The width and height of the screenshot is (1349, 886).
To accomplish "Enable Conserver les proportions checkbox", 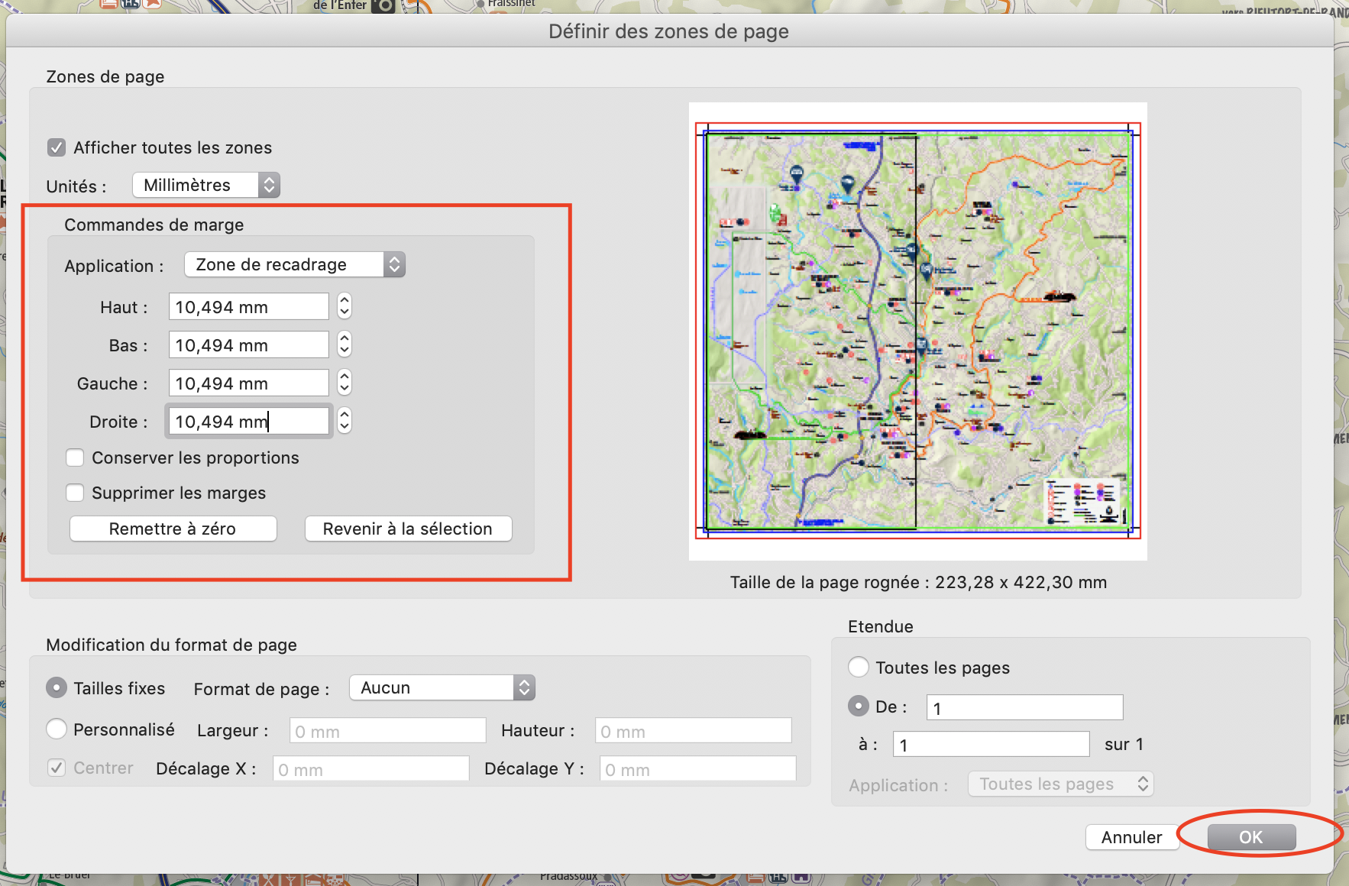I will pos(75,458).
